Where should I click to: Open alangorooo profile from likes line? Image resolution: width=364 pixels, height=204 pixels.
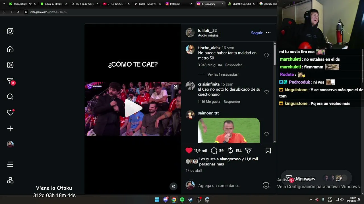tap(230, 159)
